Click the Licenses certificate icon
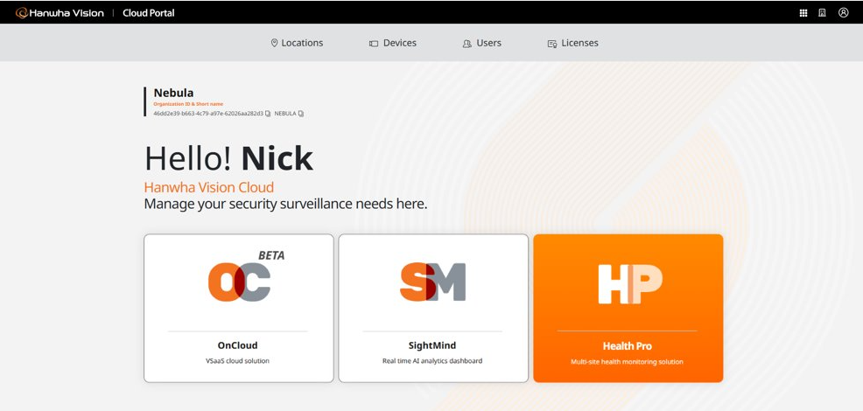This screenshot has width=863, height=411. click(552, 44)
